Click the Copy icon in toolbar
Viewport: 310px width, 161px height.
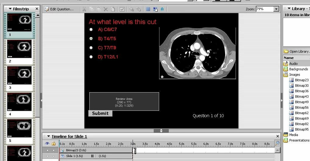point(91,9)
